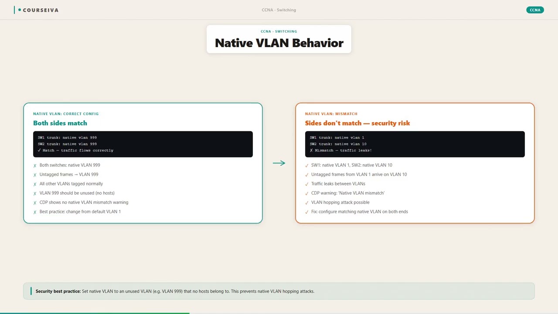
Task: Click the text 'Fix: configure matching native VLAN on both ends'
Action: (360, 212)
